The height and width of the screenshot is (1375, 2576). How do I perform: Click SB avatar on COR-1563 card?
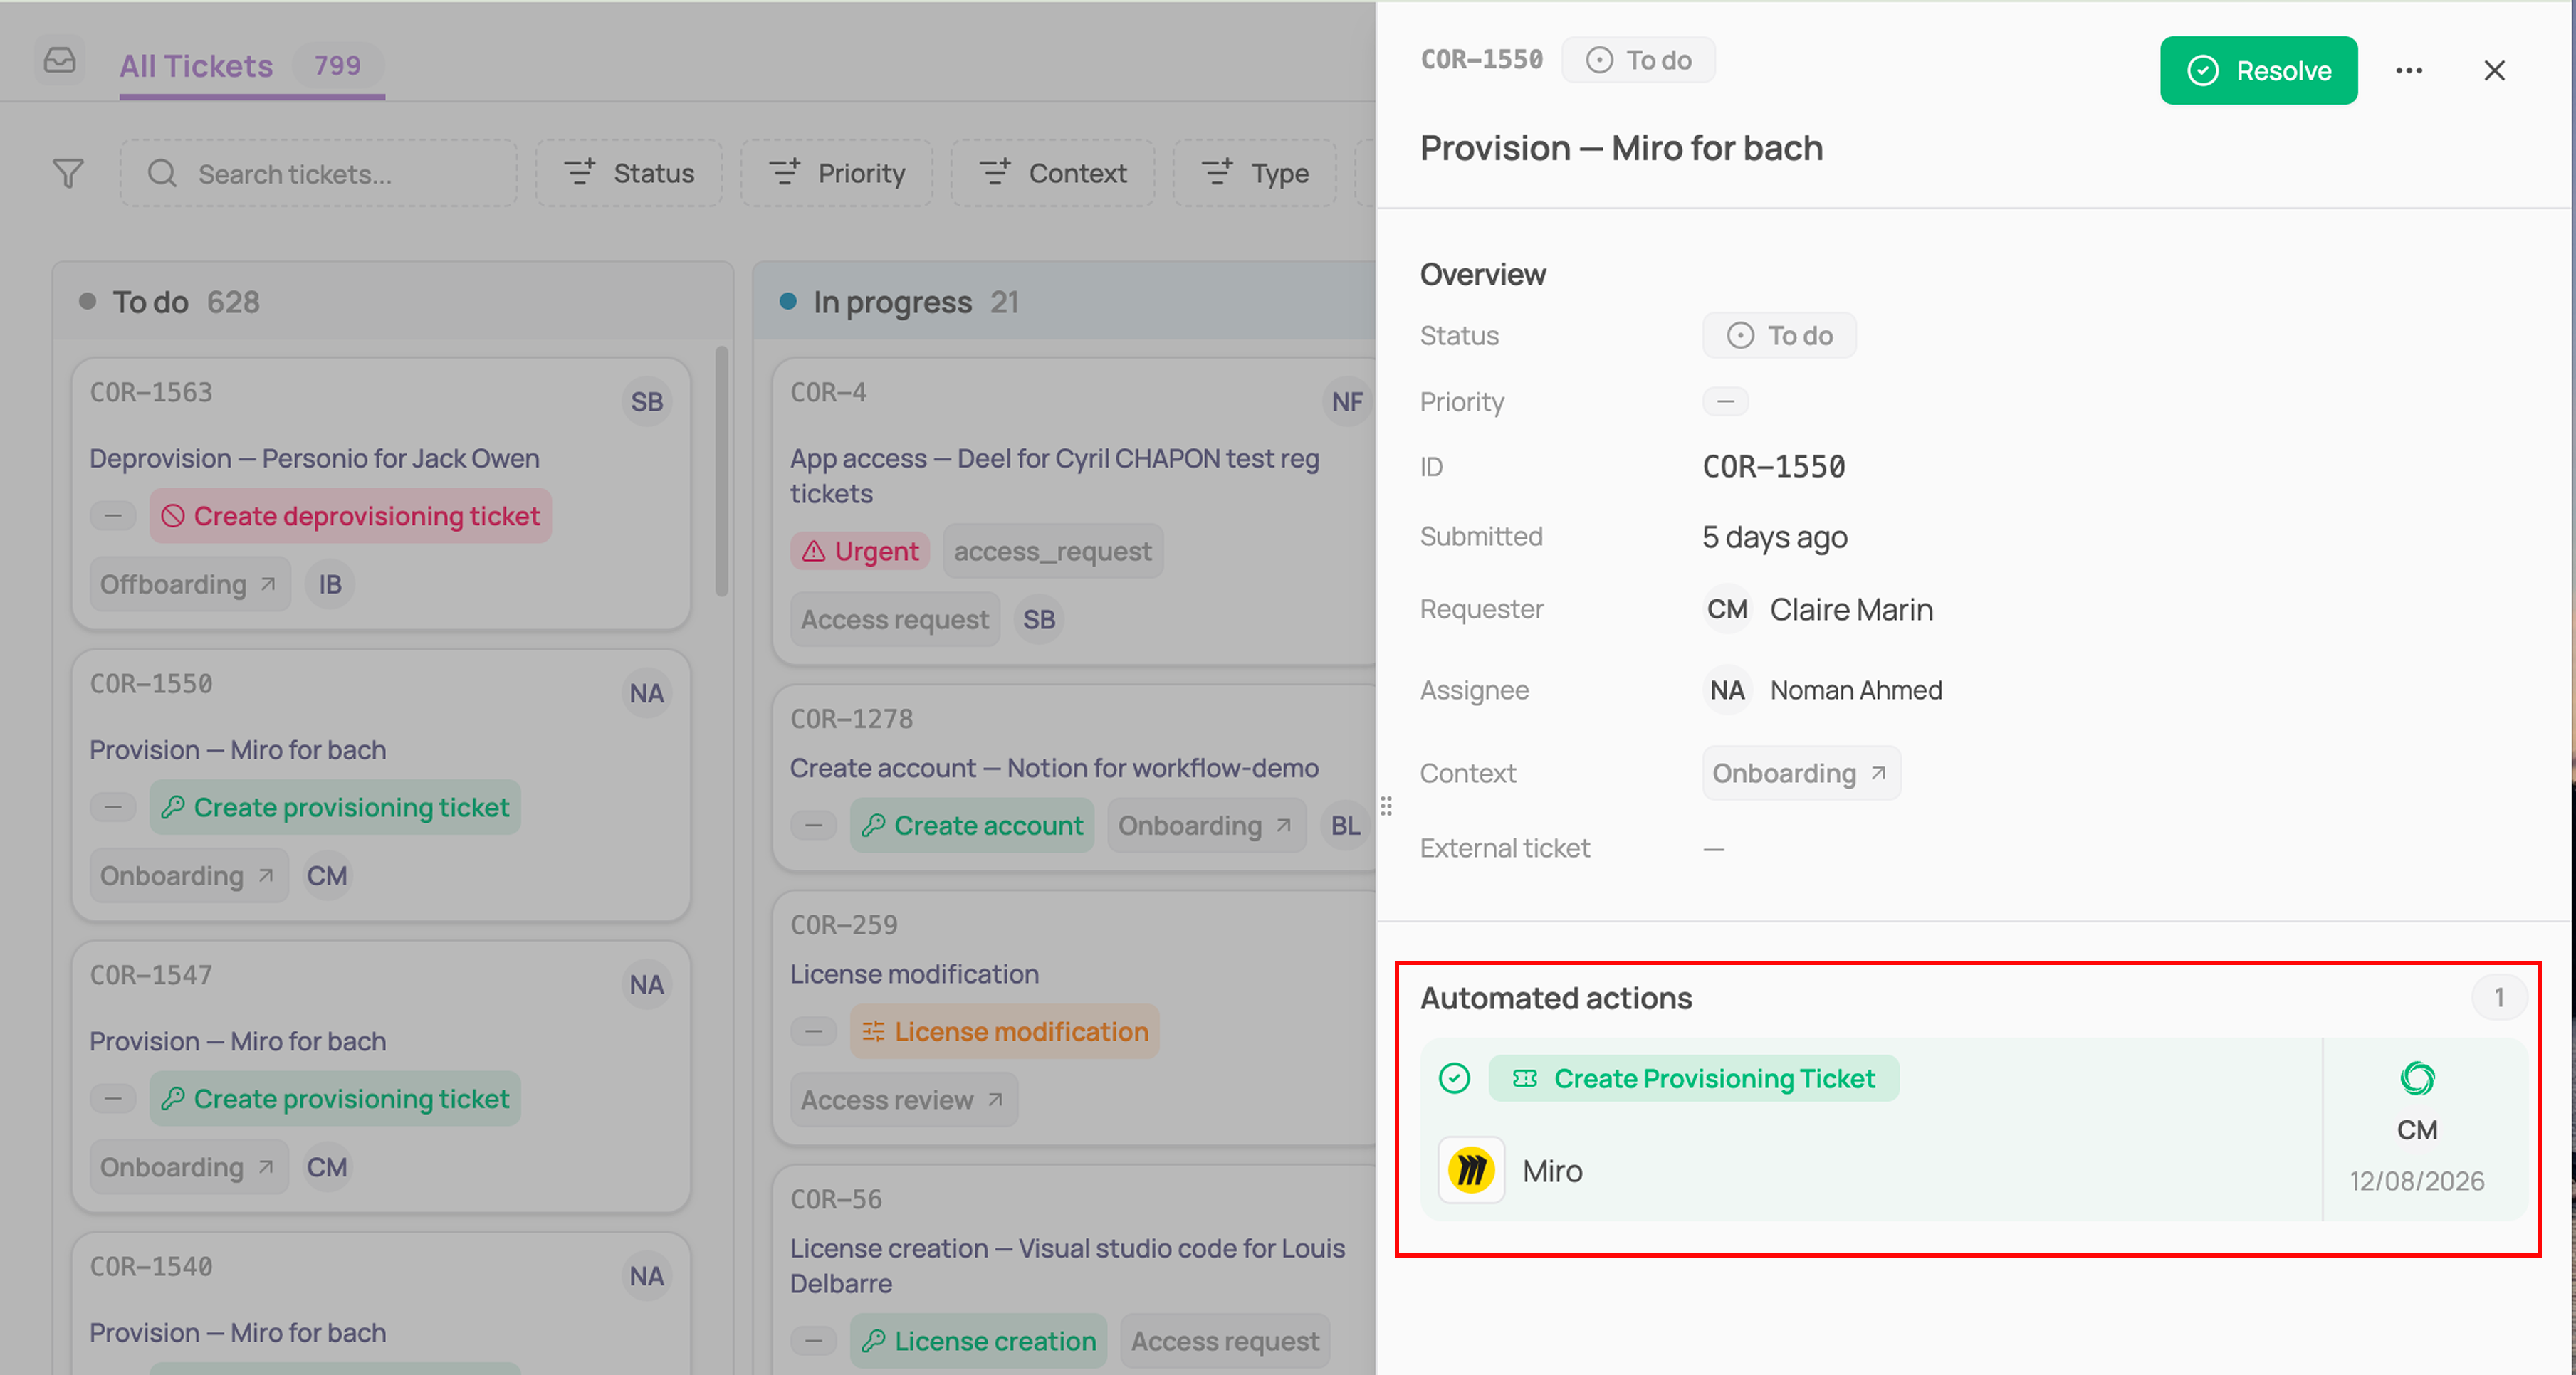click(x=647, y=401)
